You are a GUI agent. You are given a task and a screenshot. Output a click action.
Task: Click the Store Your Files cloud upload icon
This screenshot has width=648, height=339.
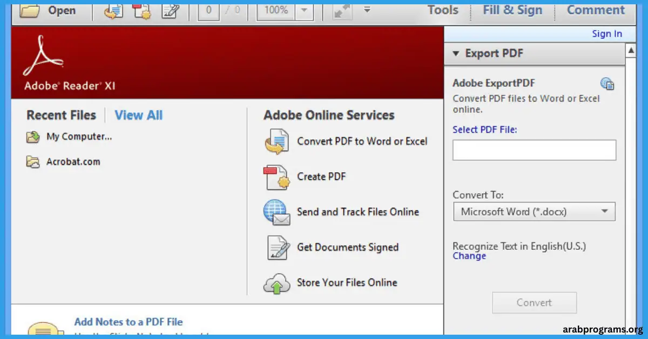[x=277, y=284]
